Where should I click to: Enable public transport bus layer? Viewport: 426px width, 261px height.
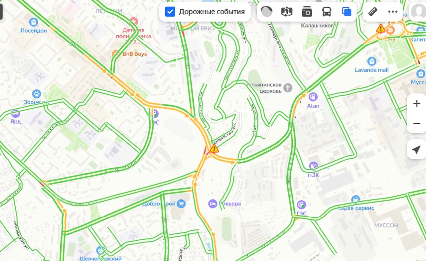327,12
